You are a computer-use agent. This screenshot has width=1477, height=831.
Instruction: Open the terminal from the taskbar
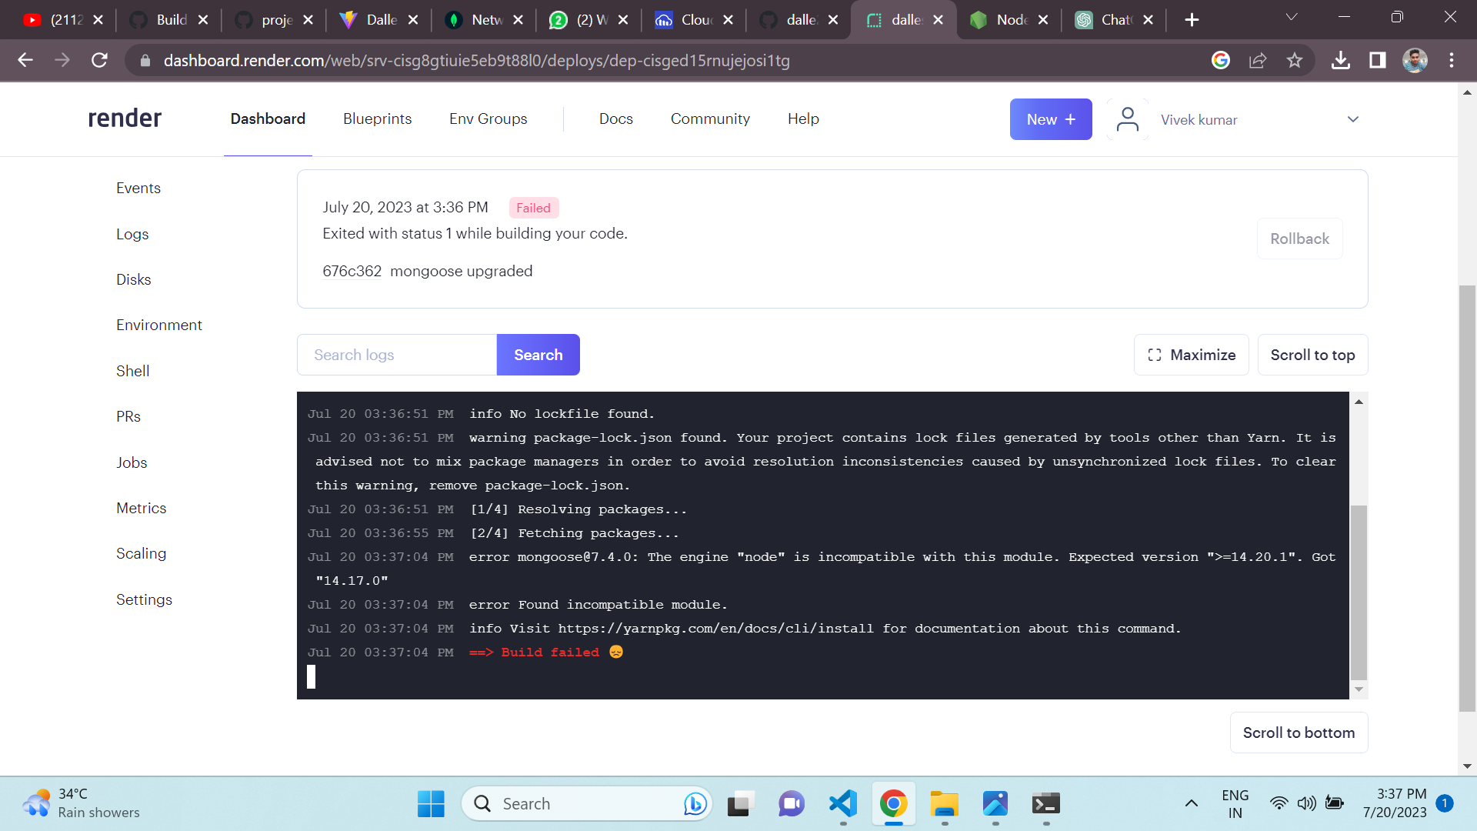[1045, 803]
